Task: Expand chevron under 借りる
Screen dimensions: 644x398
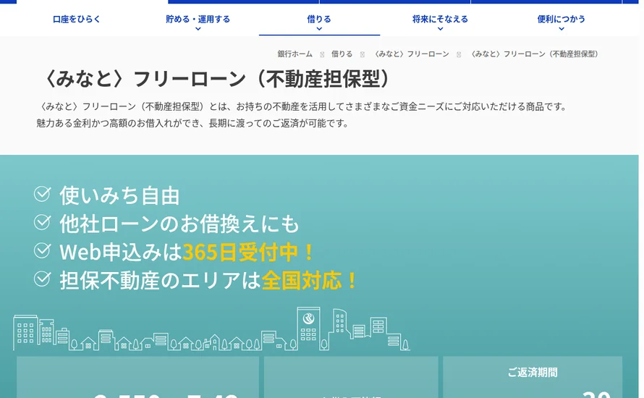Action: 319,29
